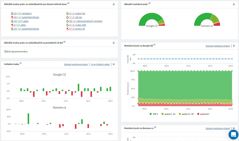Screen dimensions: 239x141
Task: Open the panoramatický rentgen keyword link
Action: (x=86, y=21)
